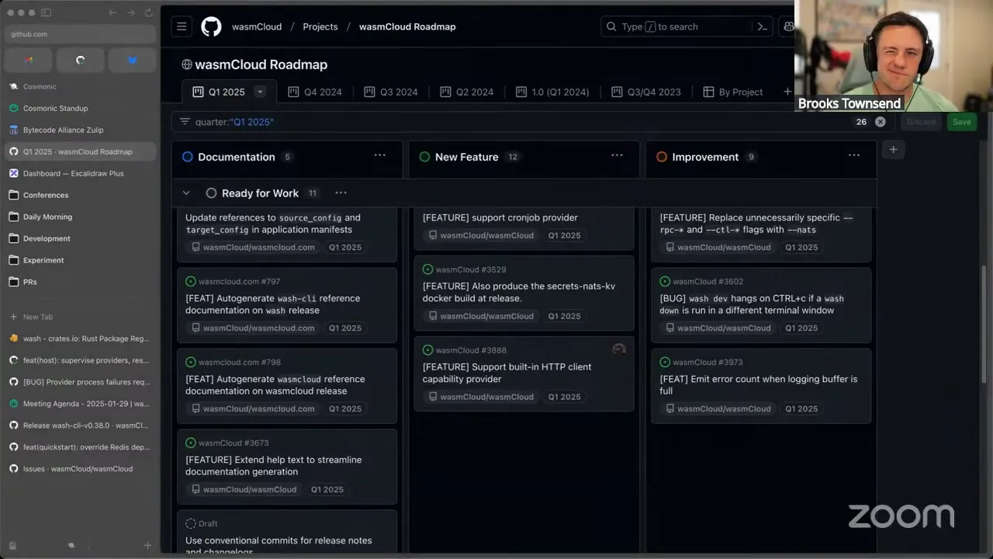993x559 pixels.
Task: Open the wash - crates.io sidebar tab
Action: coord(81,339)
